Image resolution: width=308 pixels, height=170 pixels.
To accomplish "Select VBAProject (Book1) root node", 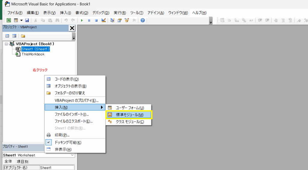I will tap(35, 44).
